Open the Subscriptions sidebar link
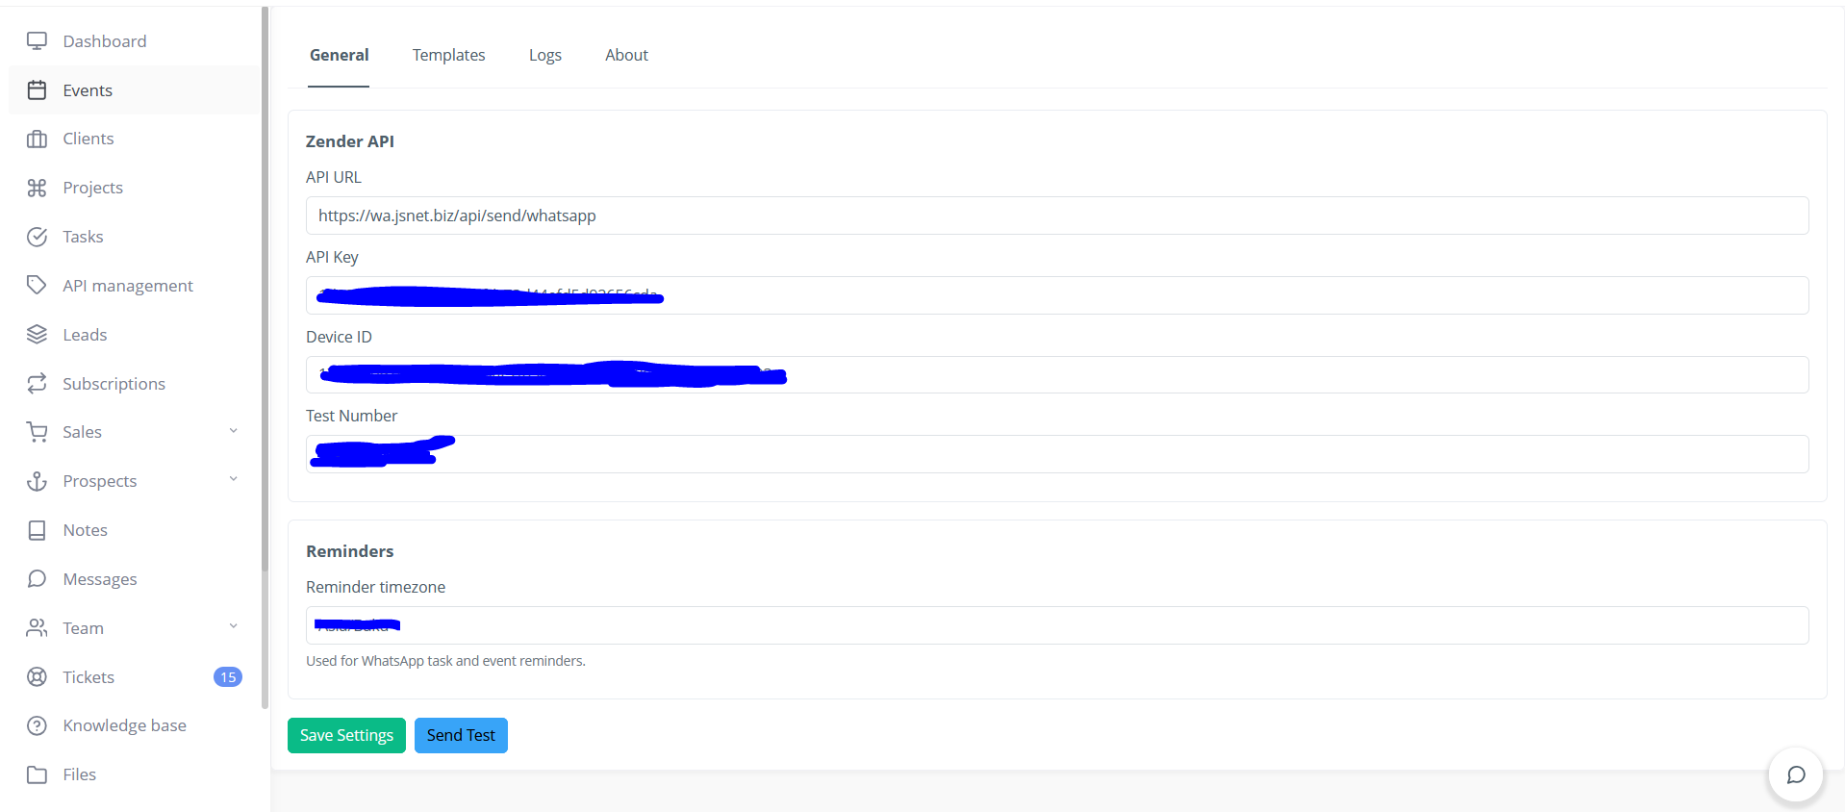The height and width of the screenshot is (812, 1845). pos(114,384)
